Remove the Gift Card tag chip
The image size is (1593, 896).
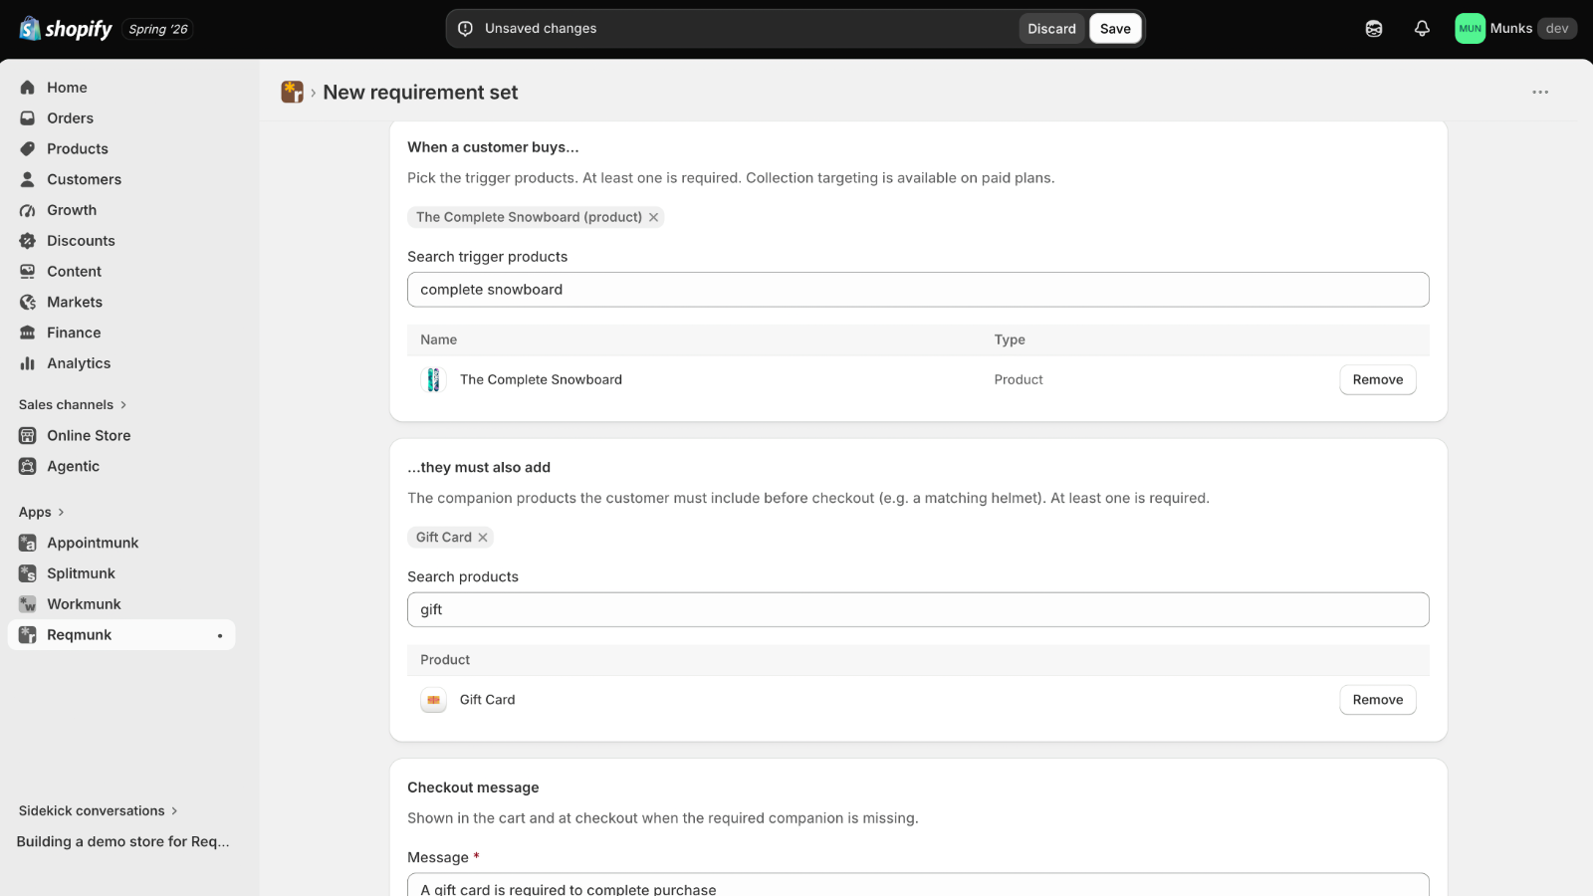click(x=483, y=538)
